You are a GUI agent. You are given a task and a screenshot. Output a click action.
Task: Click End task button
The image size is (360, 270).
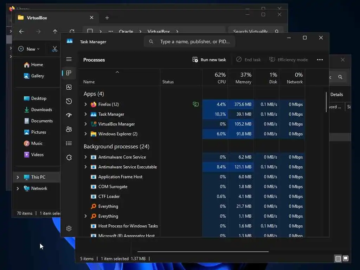tap(249, 60)
